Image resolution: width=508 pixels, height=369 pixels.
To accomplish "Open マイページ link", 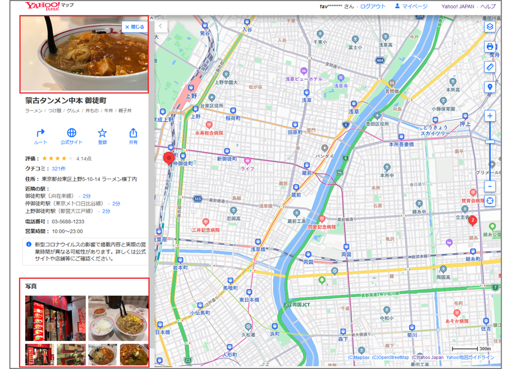I will (411, 6).
